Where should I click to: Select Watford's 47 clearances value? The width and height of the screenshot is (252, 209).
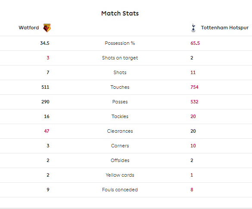tap(47, 131)
